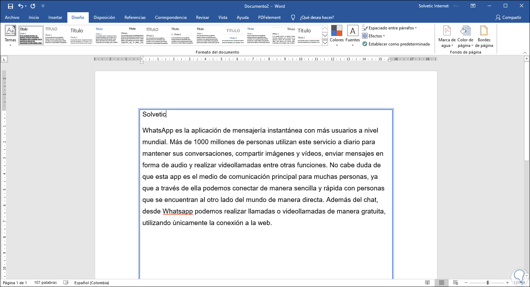Open the Temas themes gallery
Image resolution: width=530 pixels, height=287 pixels.
pyautogui.click(x=11, y=35)
